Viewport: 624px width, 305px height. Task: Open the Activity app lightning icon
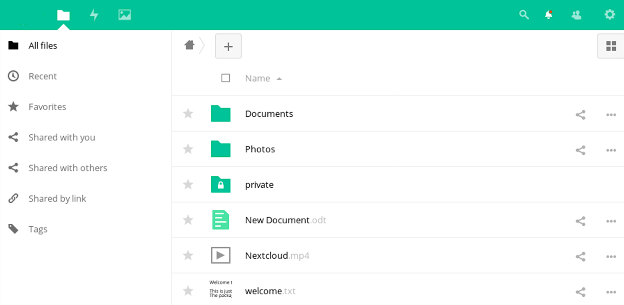94,15
